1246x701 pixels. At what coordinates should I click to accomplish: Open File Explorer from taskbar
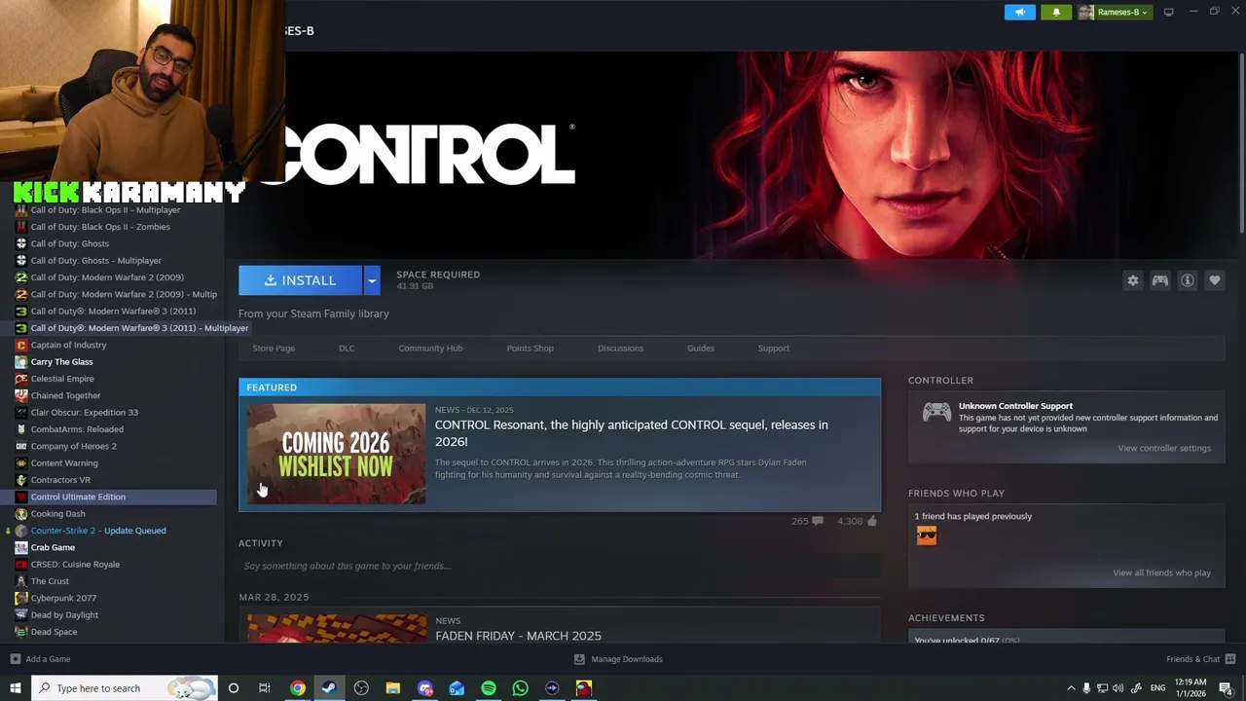(x=393, y=688)
